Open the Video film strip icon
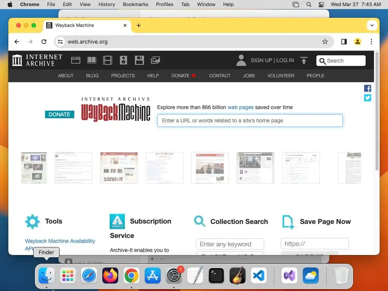This screenshot has width=388, height=291. click(107, 60)
